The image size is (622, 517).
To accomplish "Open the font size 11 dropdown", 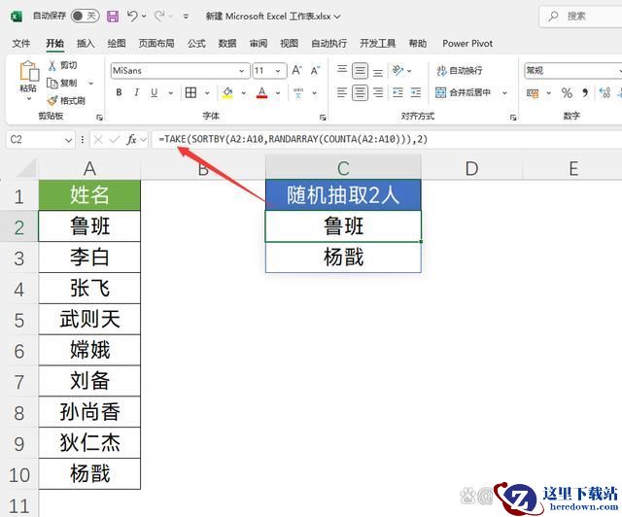I will point(278,71).
